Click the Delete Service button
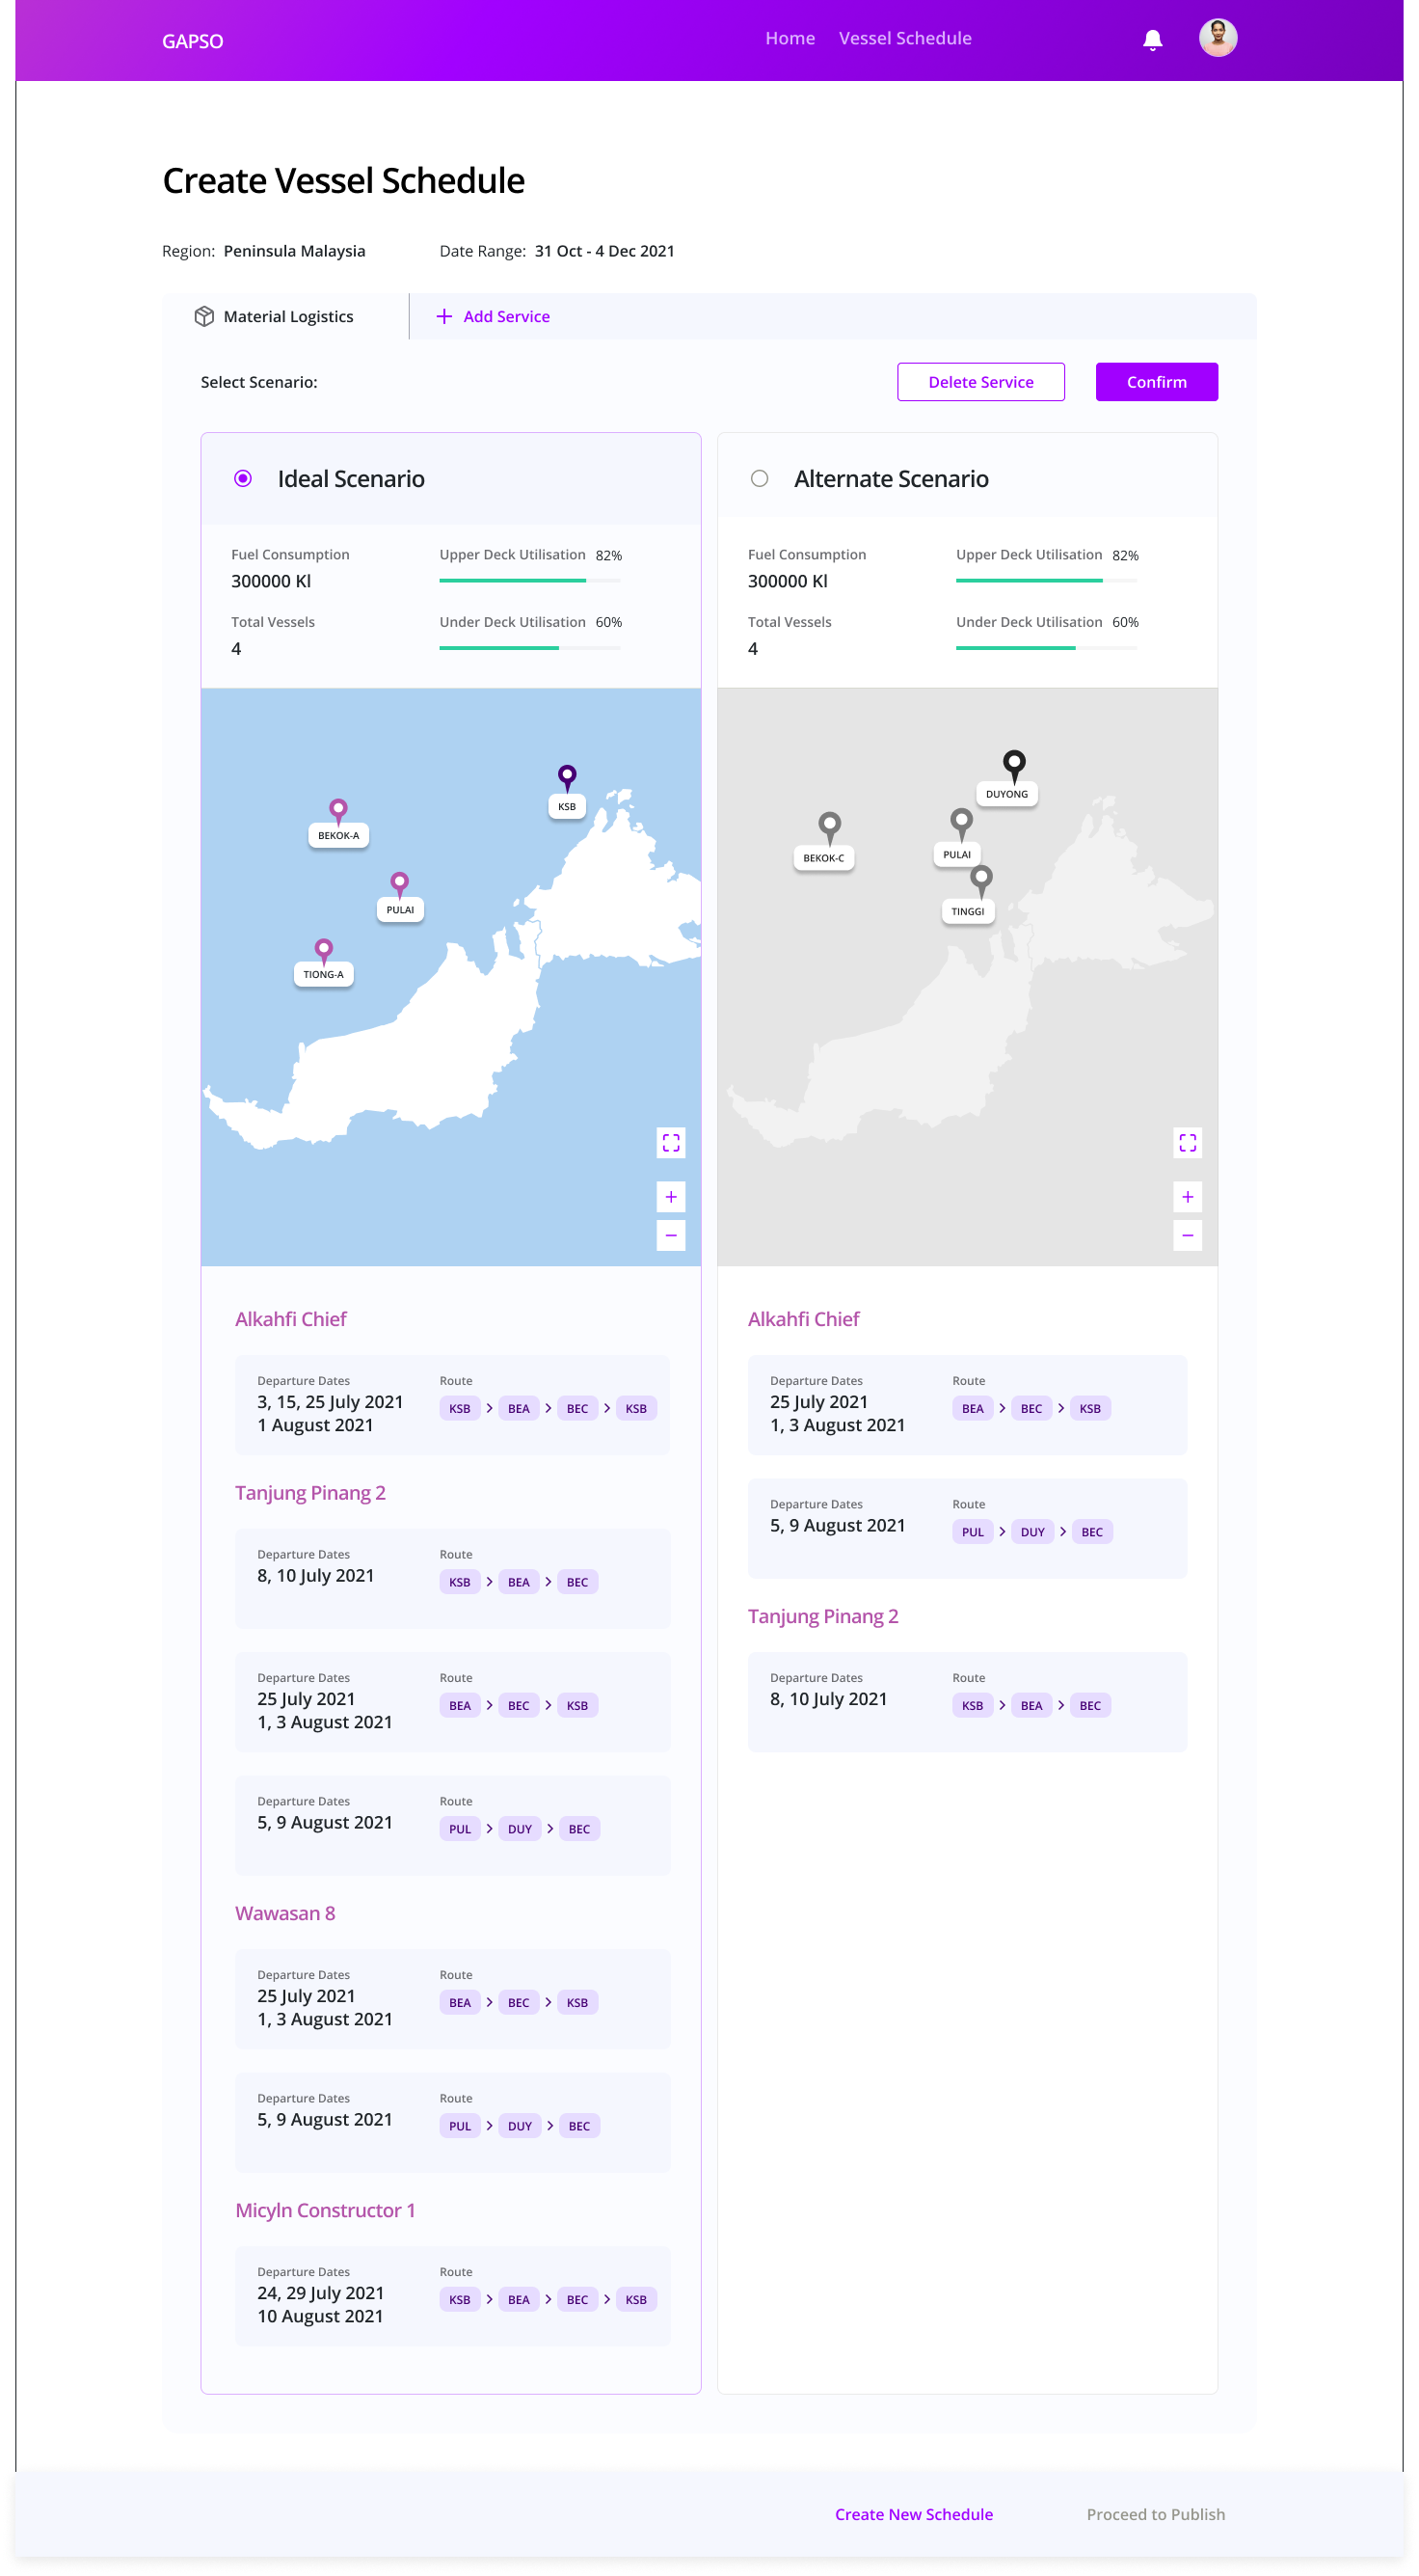This screenshot has width=1419, height=2576. click(x=980, y=382)
